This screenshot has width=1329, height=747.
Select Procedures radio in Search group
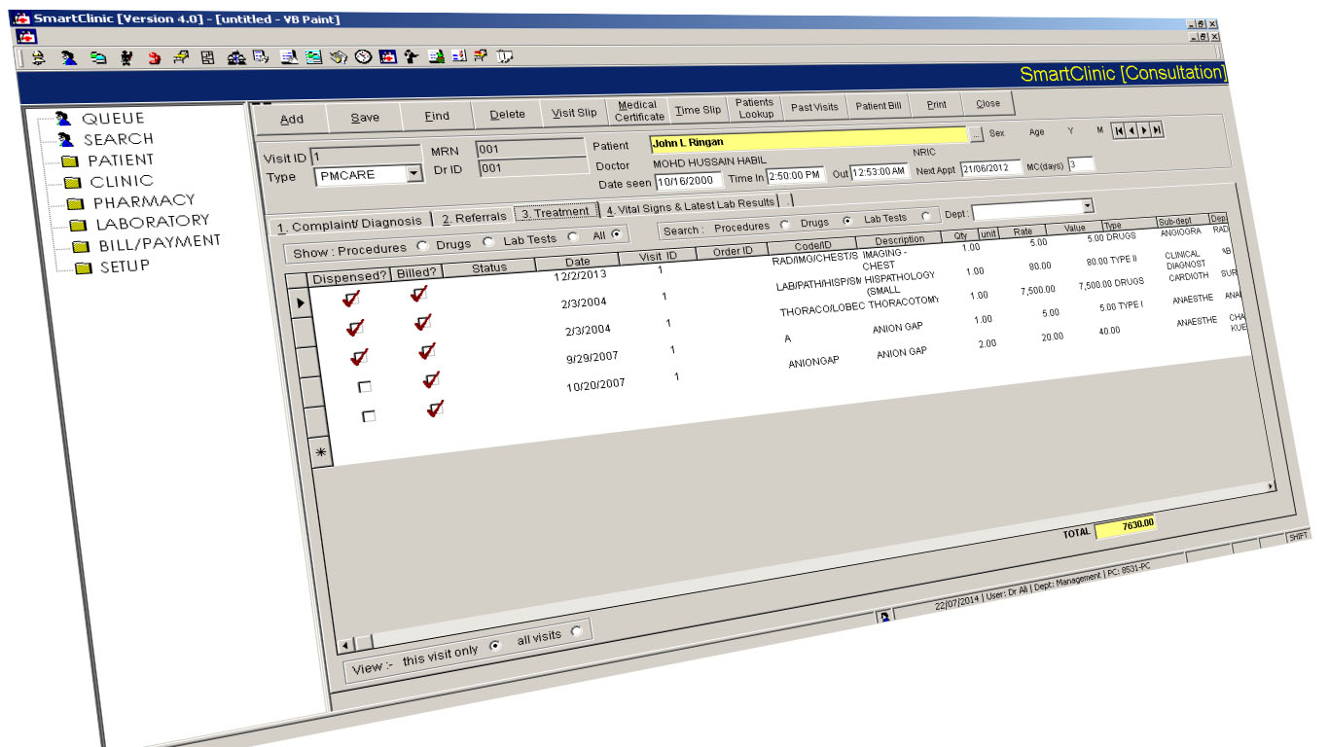coord(785,225)
